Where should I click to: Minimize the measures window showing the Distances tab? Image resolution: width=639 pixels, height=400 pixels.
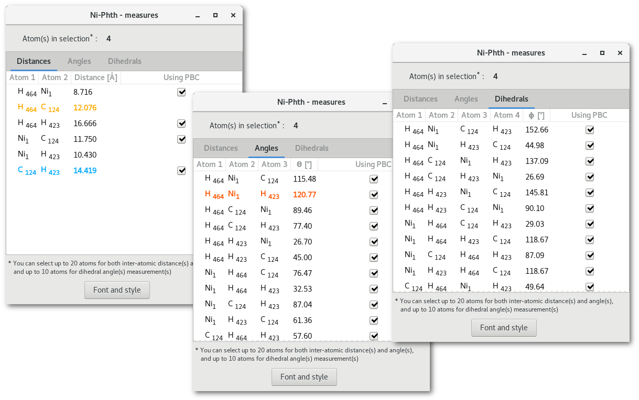[198, 16]
